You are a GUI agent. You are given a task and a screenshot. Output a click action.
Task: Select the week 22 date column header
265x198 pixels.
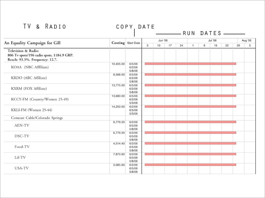click(x=227, y=45)
